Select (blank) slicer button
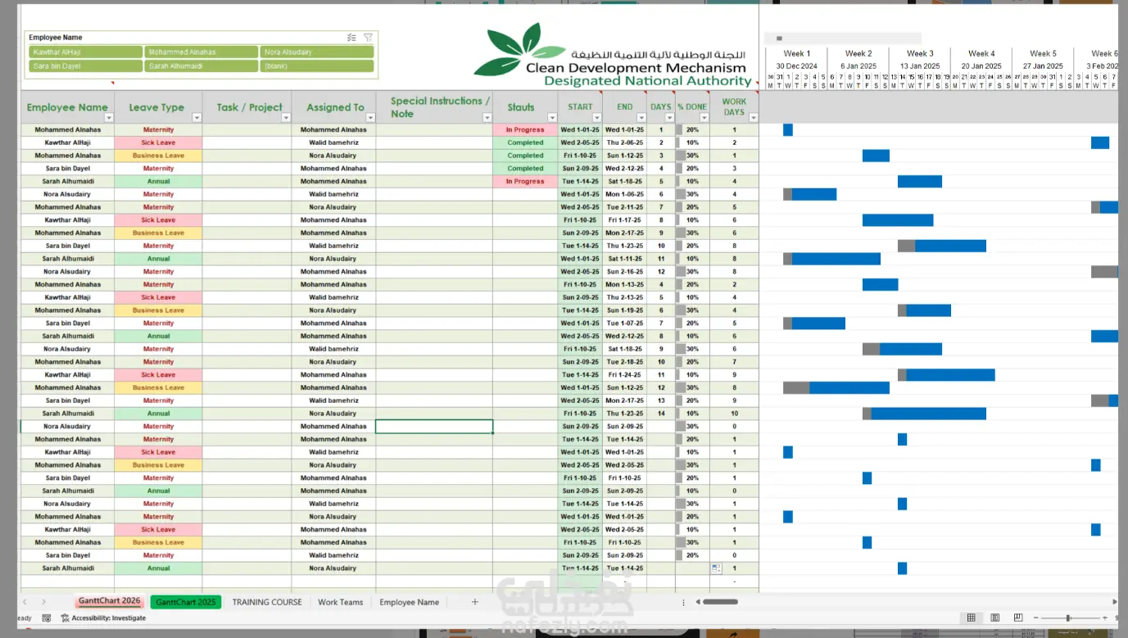 (x=317, y=66)
